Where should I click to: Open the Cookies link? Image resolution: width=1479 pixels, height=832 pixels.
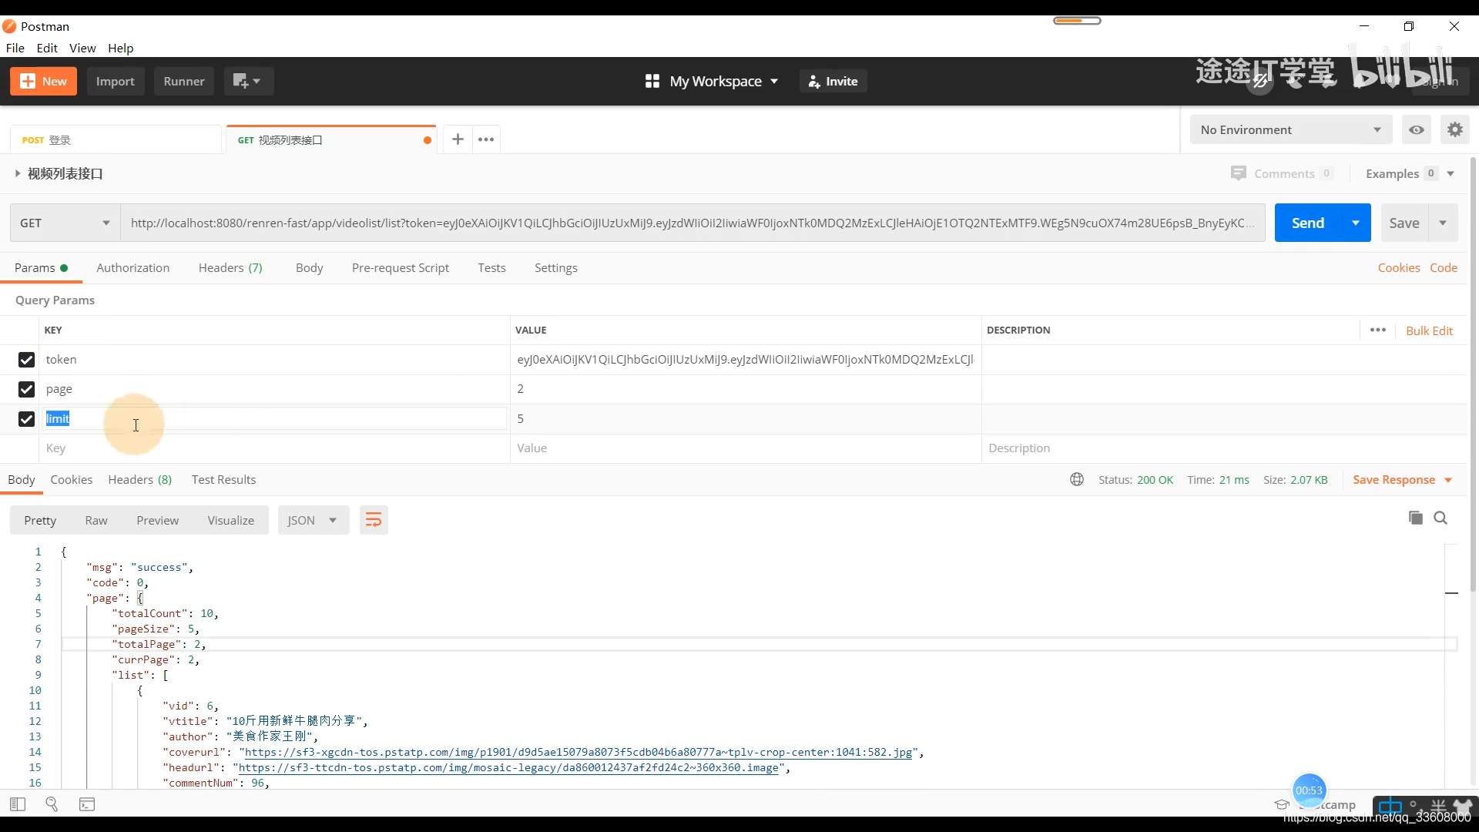1399,267
